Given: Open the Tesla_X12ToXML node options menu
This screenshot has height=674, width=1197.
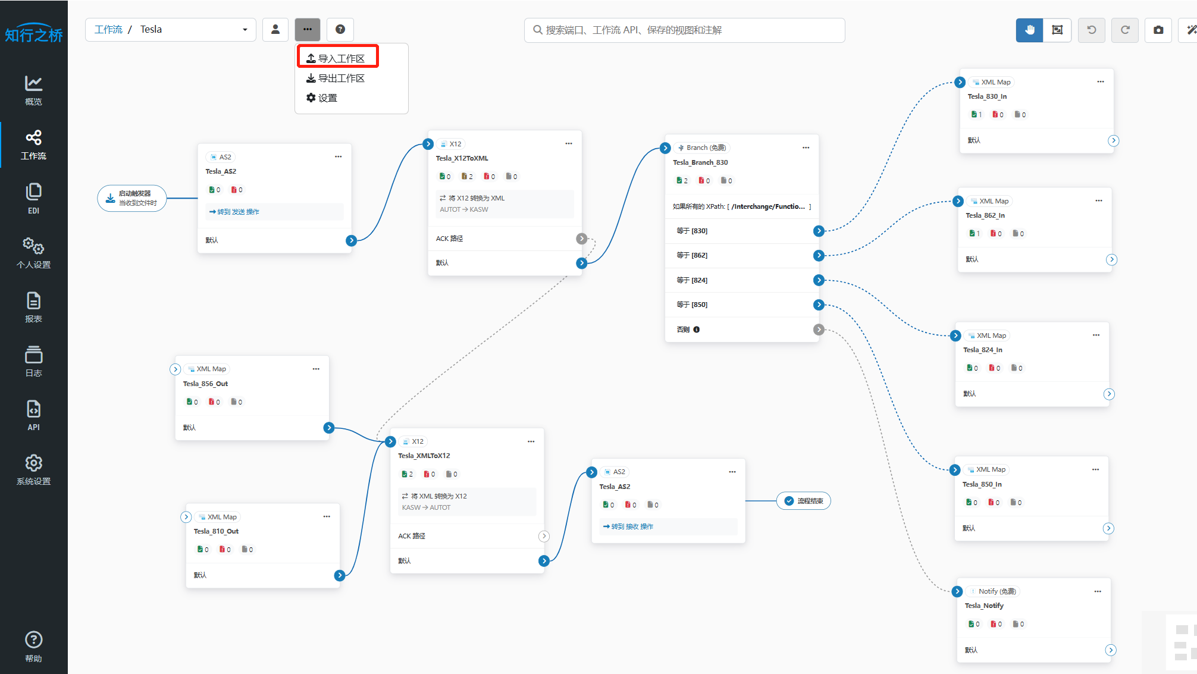Looking at the screenshot, I should click(x=569, y=143).
